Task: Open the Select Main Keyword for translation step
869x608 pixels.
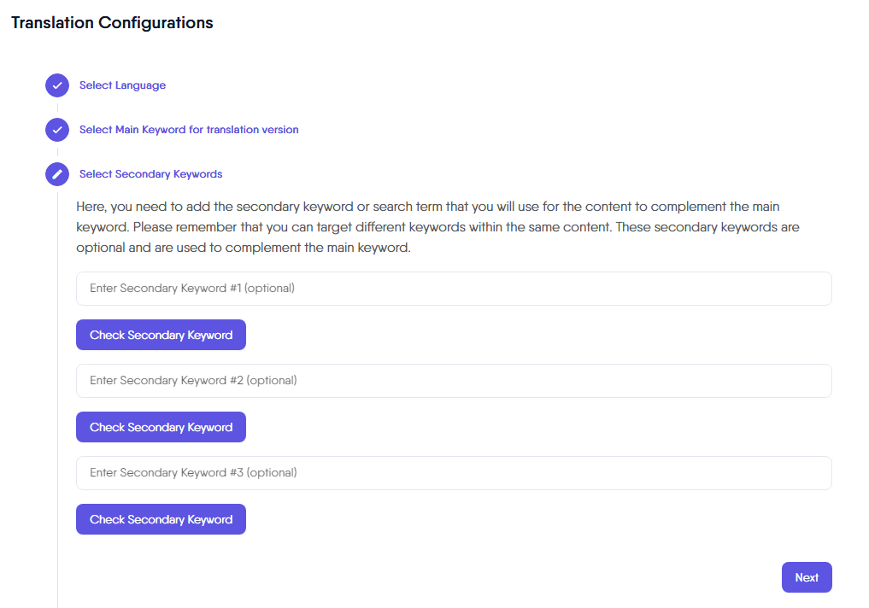Action: click(x=189, y=130)
